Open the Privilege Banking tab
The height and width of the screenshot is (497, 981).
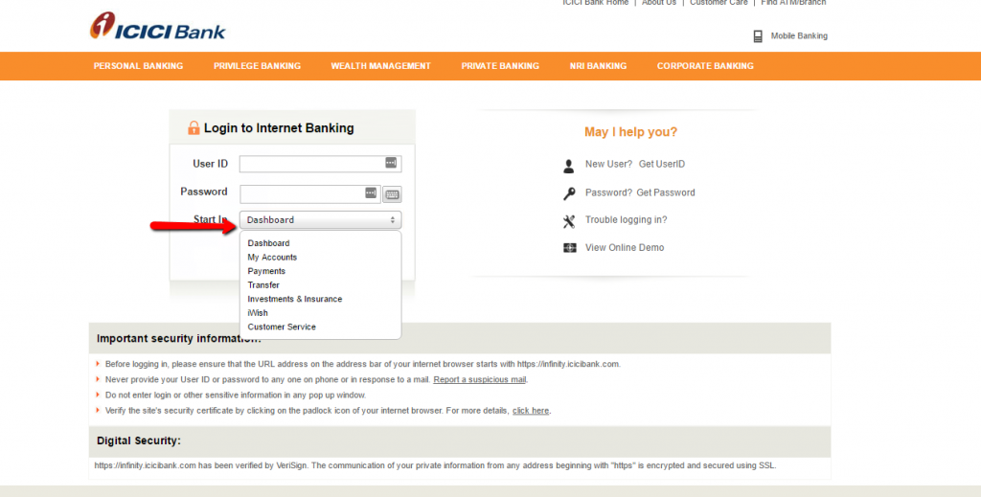click(x=257, y=66)
